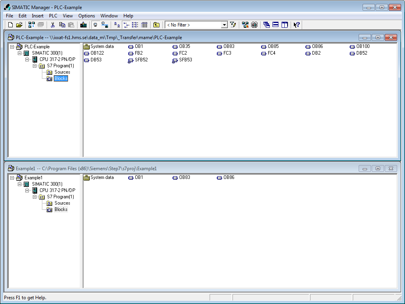Switch to Details view icon
The image size is (405, 304).
coord(144,25)
